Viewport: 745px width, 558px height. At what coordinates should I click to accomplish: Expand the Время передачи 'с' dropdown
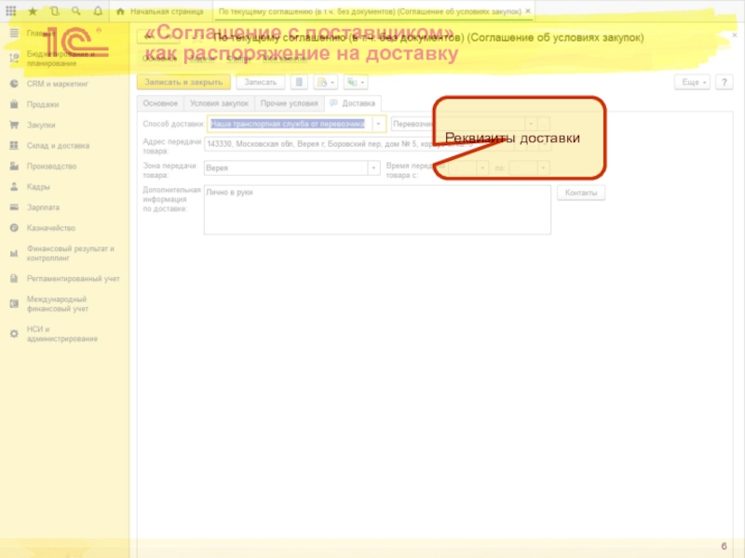point(482,168)
